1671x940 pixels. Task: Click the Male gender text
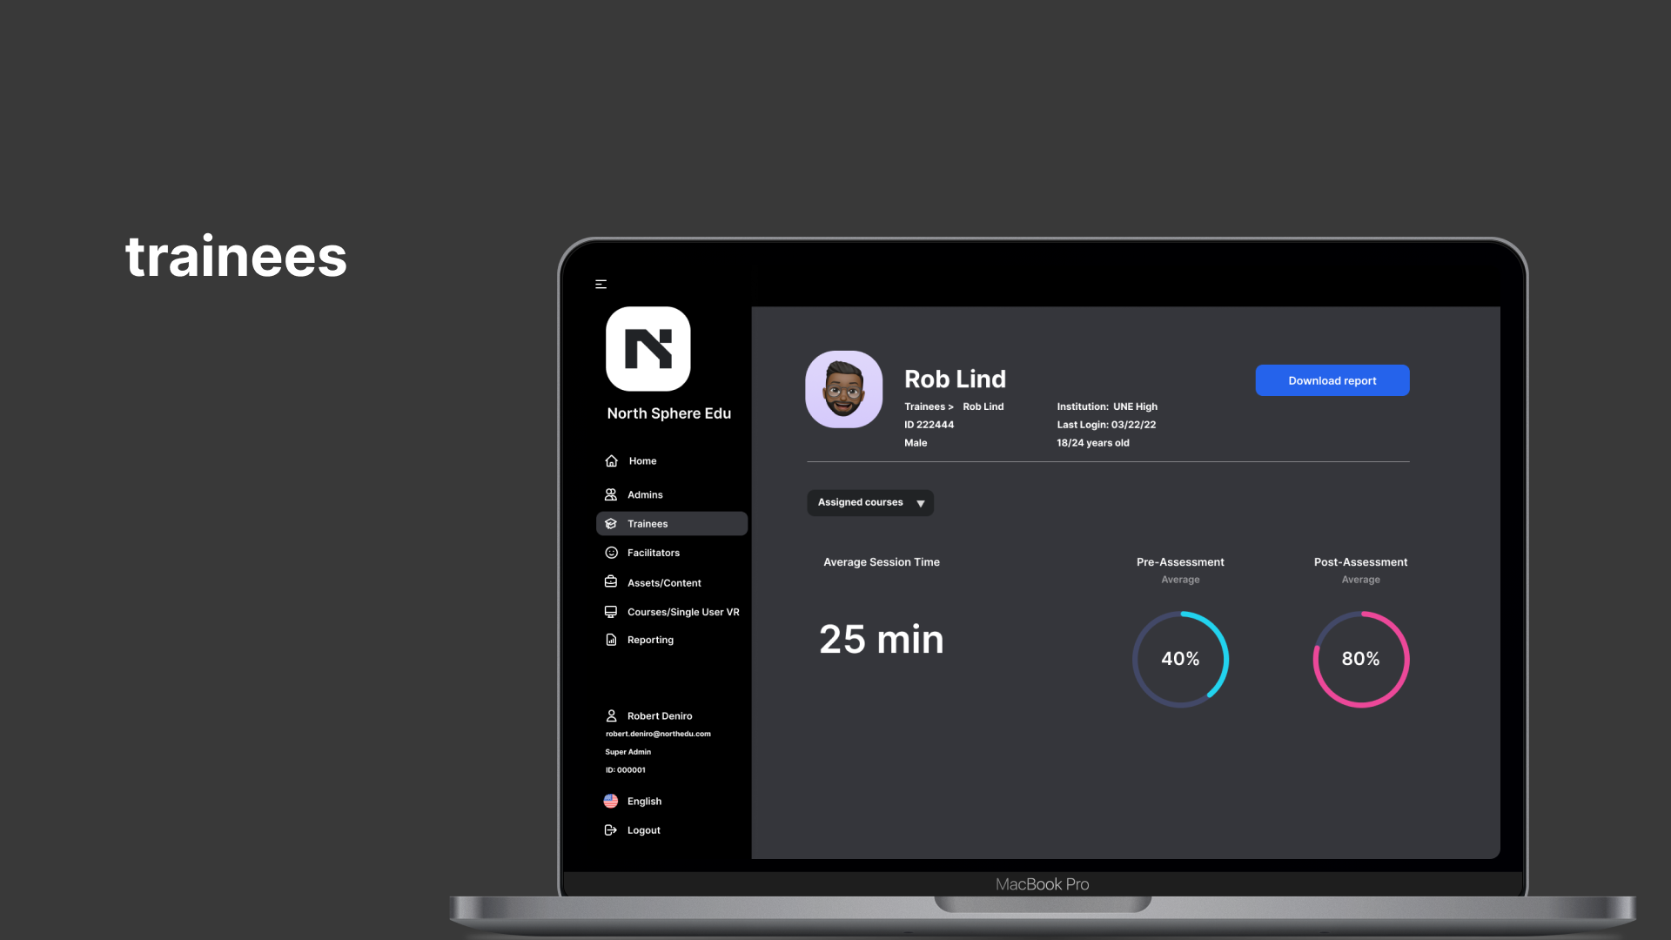[x=916, y=443]
